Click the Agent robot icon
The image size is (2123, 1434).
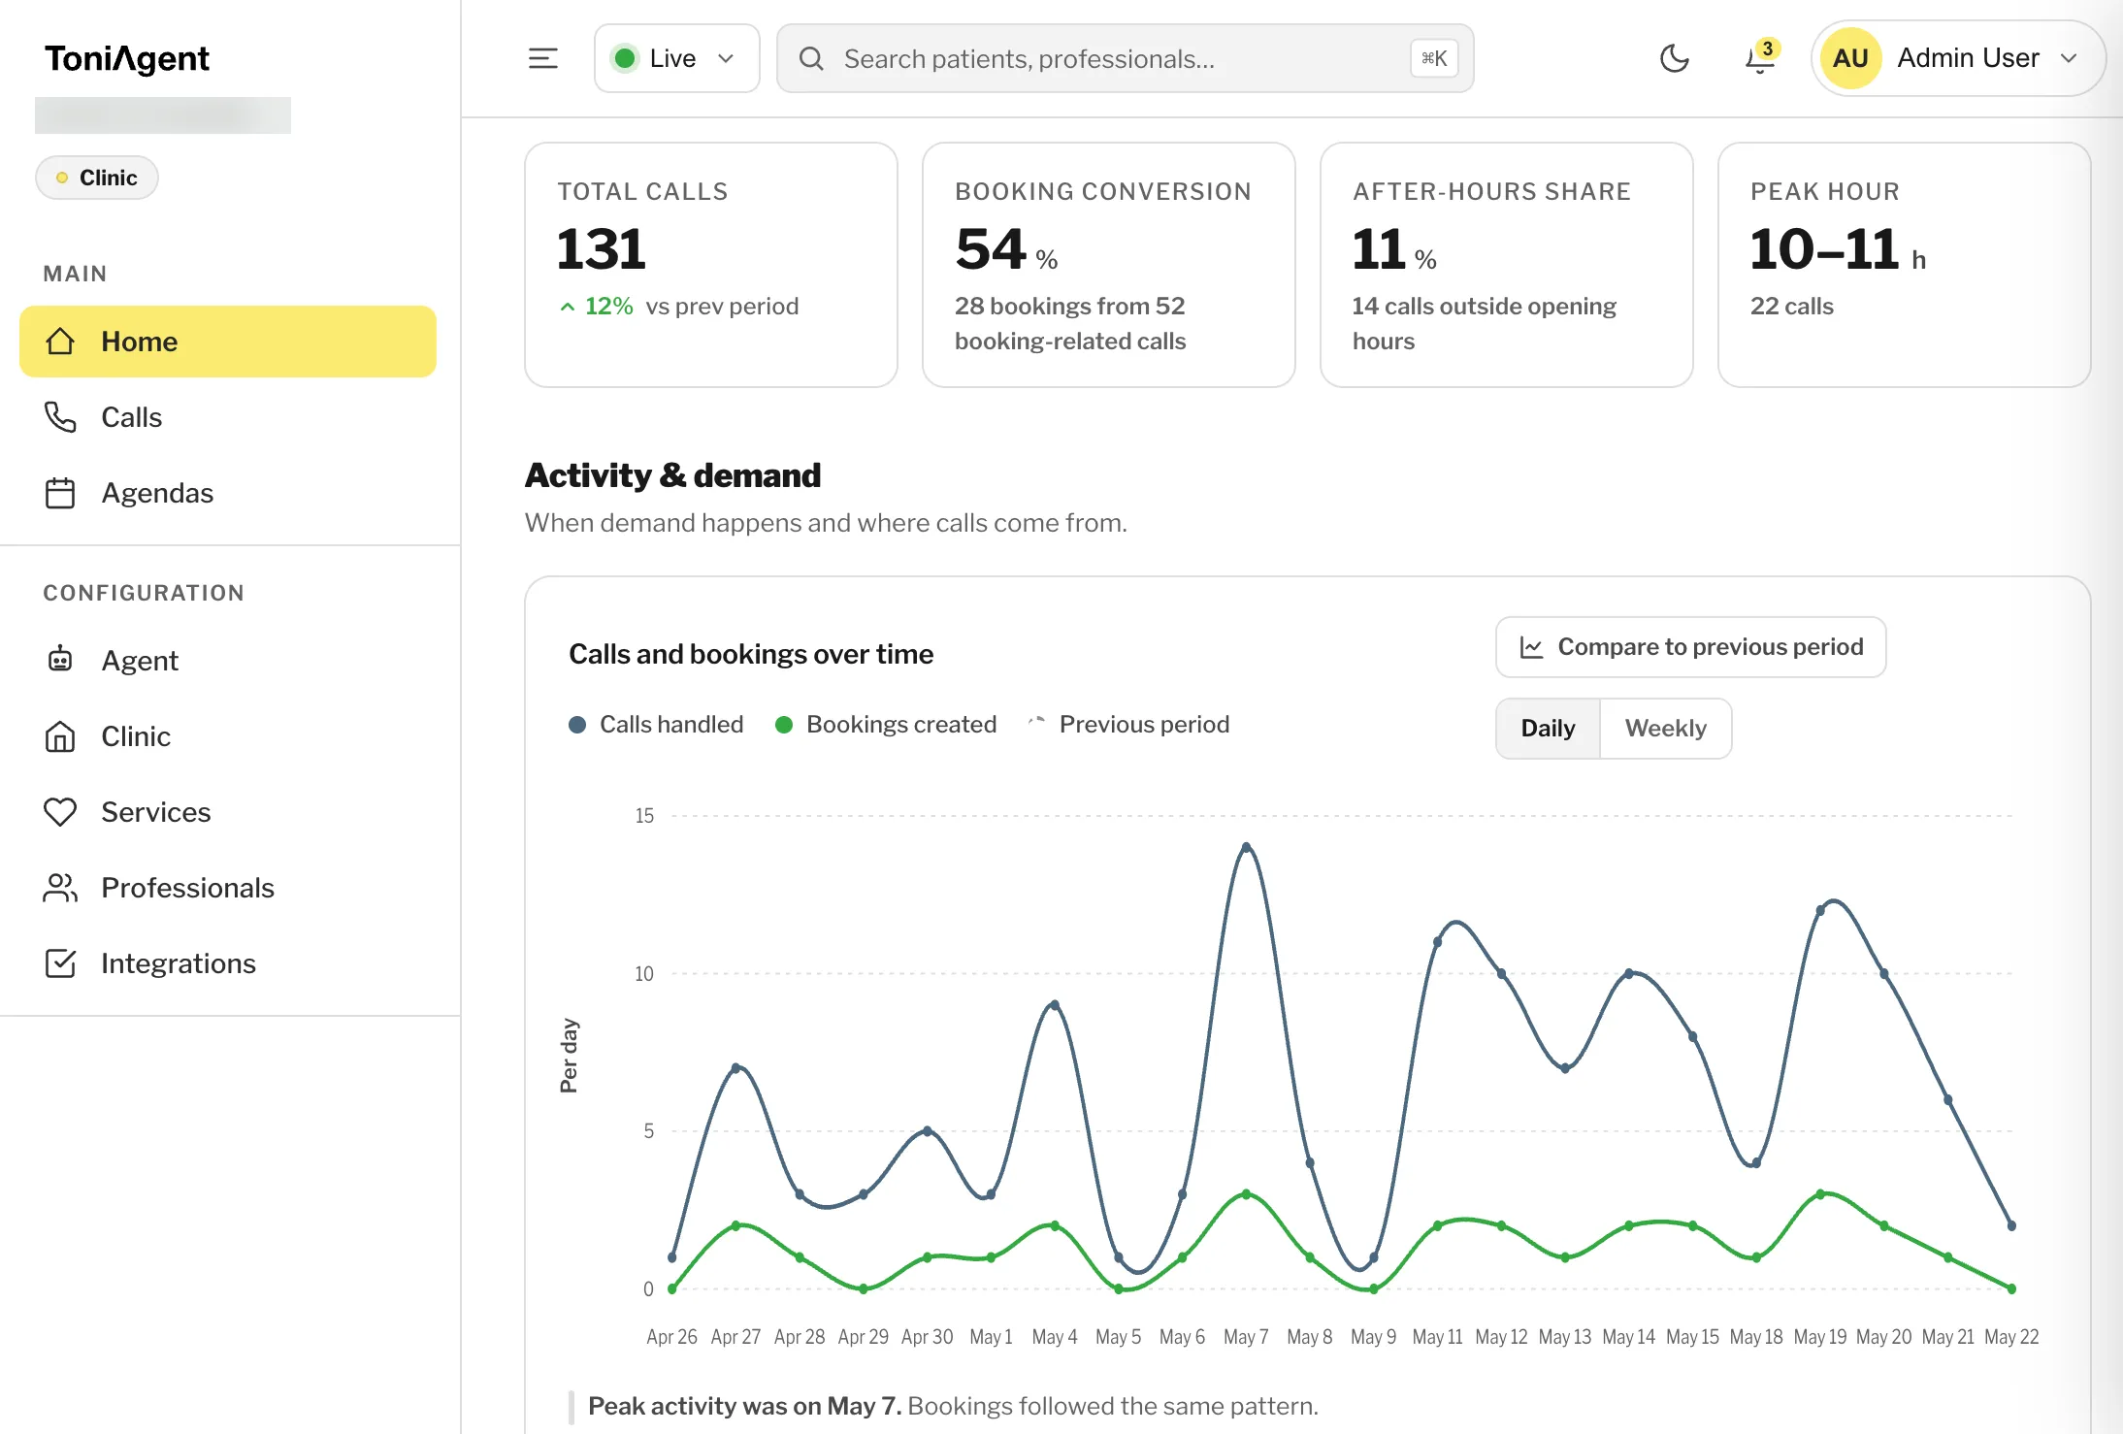click(60, 660)
